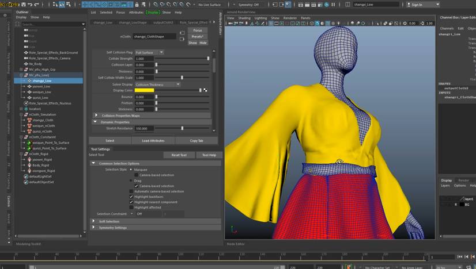The image size is (476, 269).
Task: Click the Reset Tool button
Action: [x=179, y=155]
